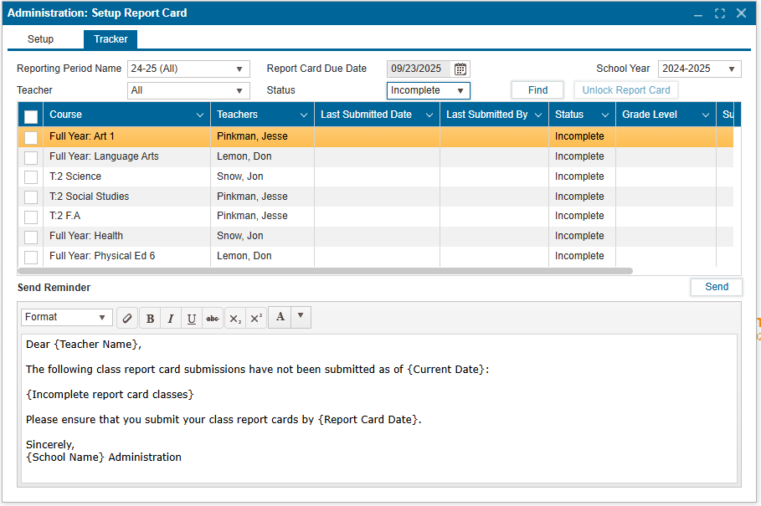Screen dimensions: 761x506
Task: Select the Tracker tab
Action: 111,39
